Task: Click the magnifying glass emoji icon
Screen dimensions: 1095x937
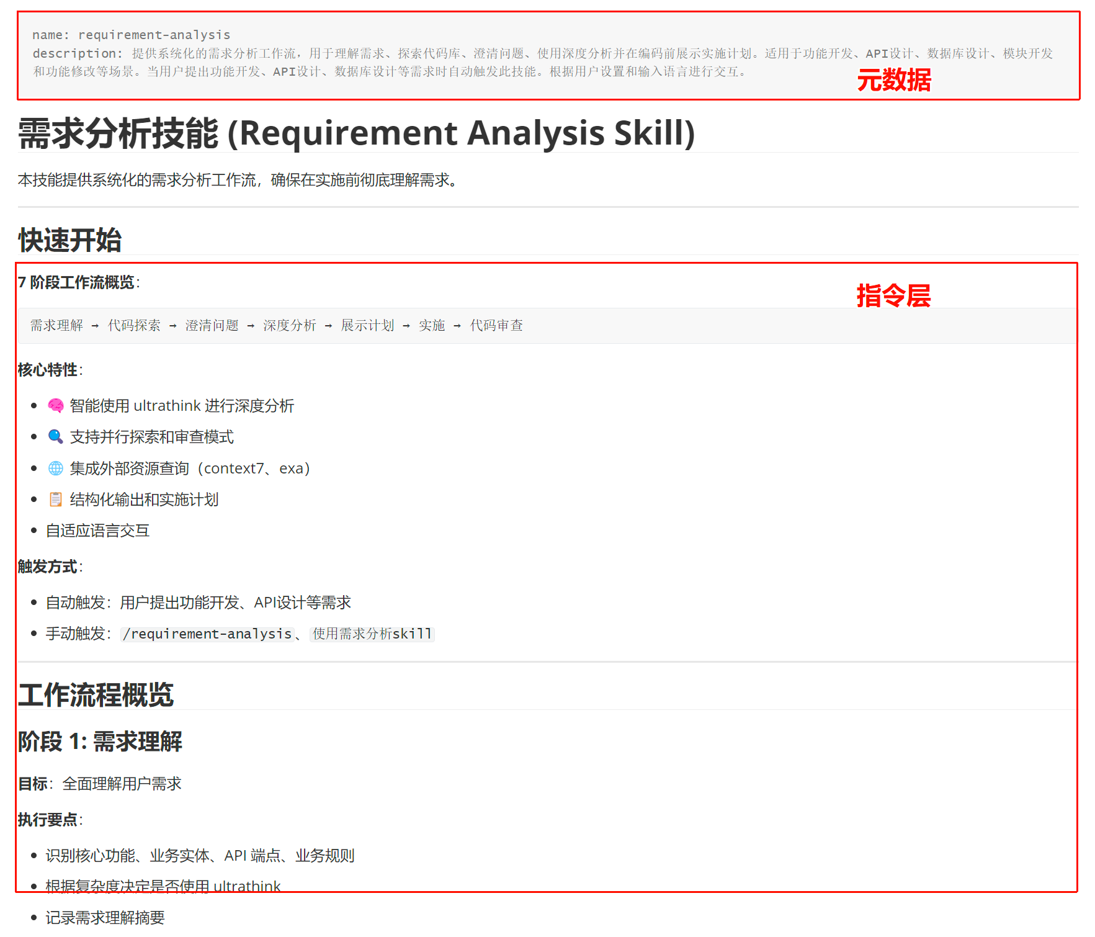Action: point(56,437)
